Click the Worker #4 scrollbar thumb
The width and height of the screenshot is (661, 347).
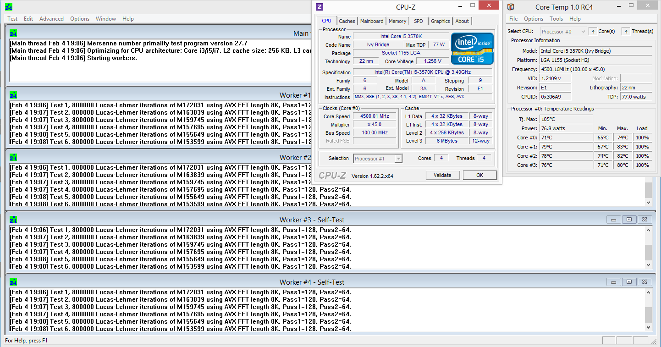pyautogui.click(x=648, y=315)
